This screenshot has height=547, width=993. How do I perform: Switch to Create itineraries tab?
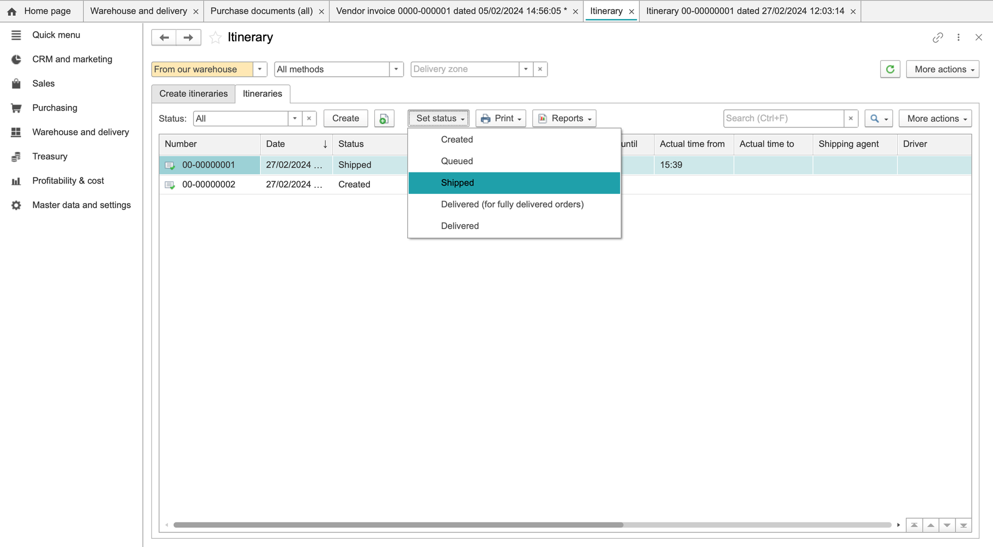point(193,94)
